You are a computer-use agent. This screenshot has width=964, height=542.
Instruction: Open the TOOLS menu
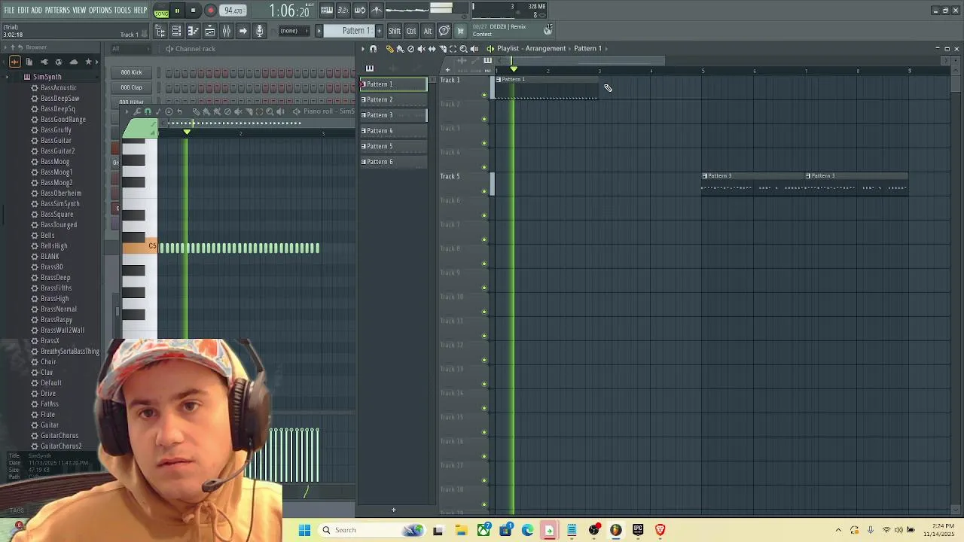[x=123, y=10]
